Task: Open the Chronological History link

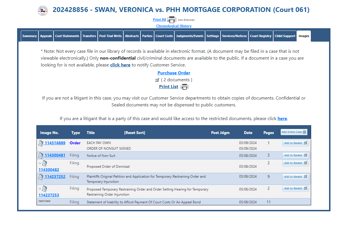Action: [x=174, y=26]
